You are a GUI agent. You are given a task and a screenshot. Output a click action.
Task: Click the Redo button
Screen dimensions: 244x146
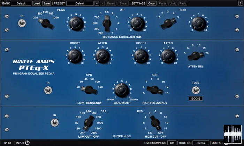[x=183, y=3]
